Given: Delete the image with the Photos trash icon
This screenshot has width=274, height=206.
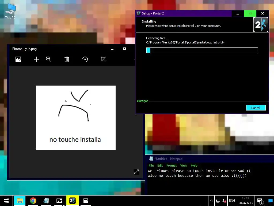Looking at the screenshot, I should pos(67,59).
